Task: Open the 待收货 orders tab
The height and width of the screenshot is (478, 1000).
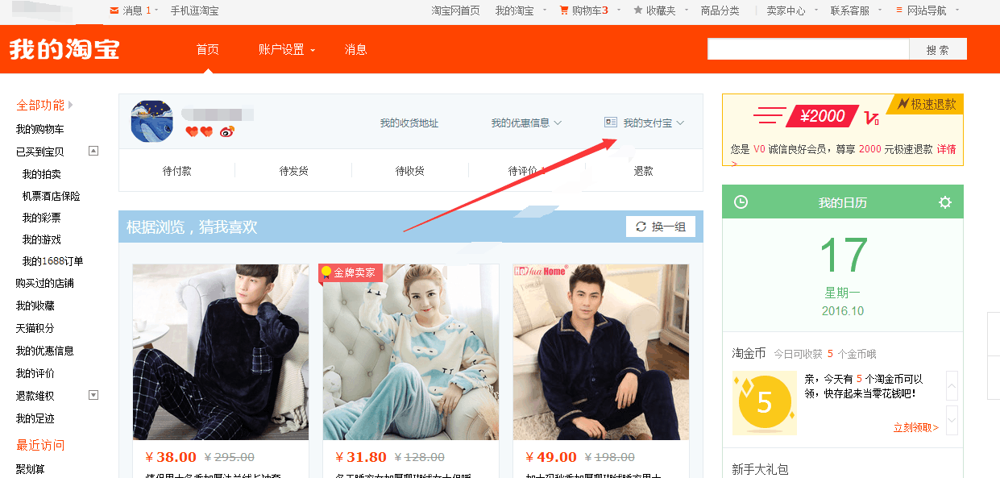Action: (409, 171)
